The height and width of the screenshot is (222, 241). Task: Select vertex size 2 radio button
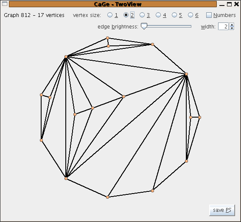point(126,15)
